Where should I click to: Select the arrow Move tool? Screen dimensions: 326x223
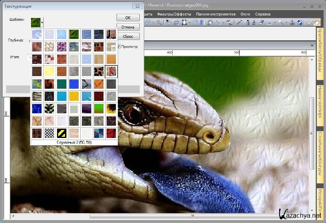pyautogui.click(x=169, y=23)
